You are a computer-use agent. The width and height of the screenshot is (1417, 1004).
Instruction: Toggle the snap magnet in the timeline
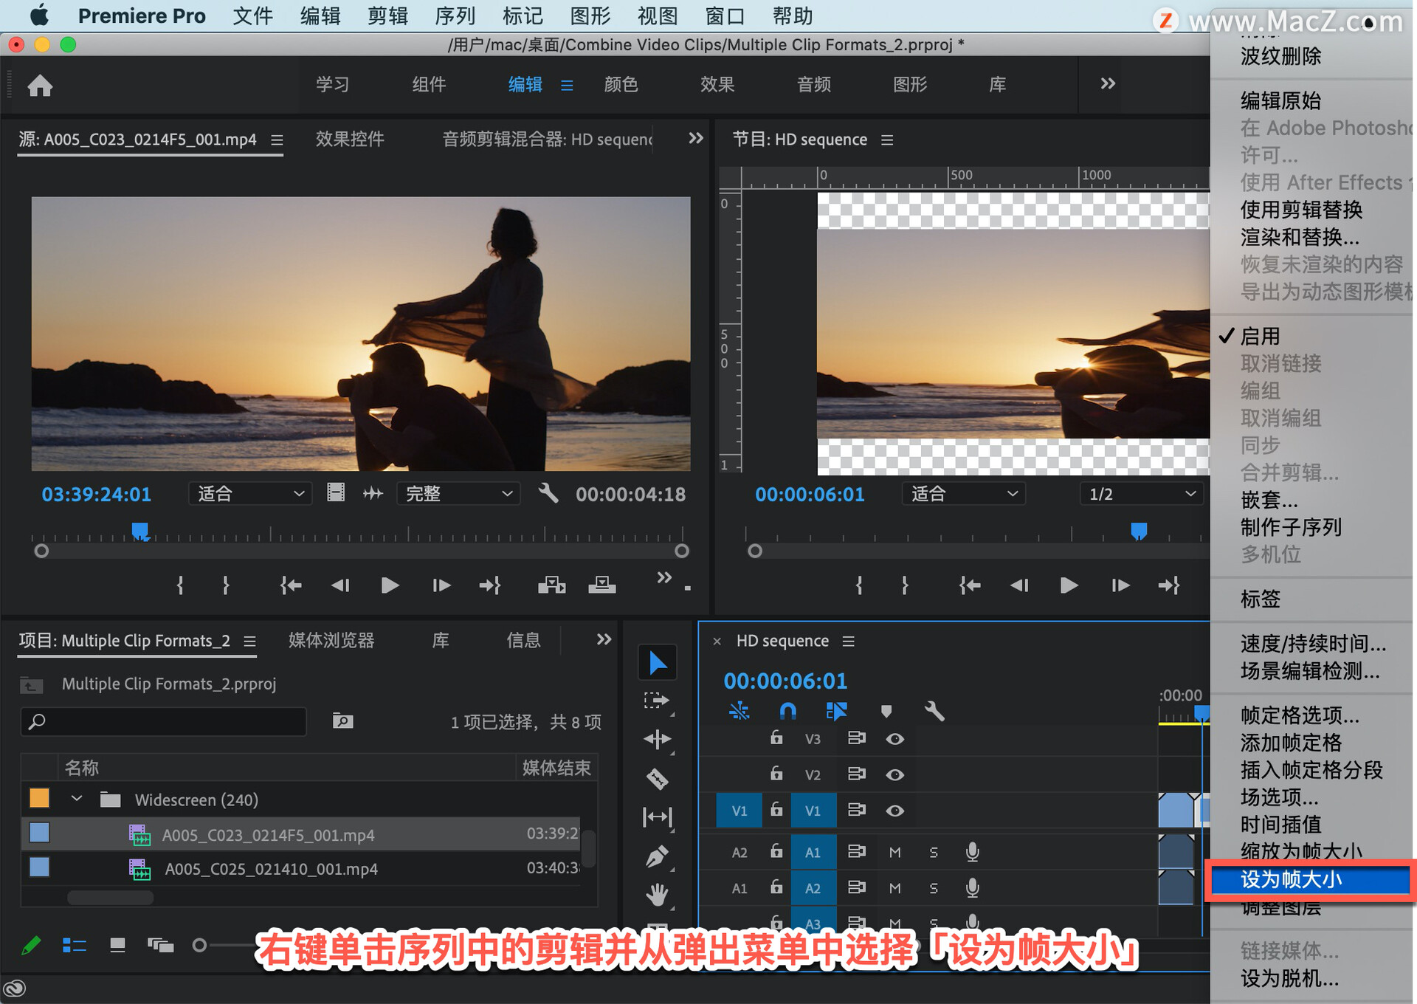coord(787,711)
